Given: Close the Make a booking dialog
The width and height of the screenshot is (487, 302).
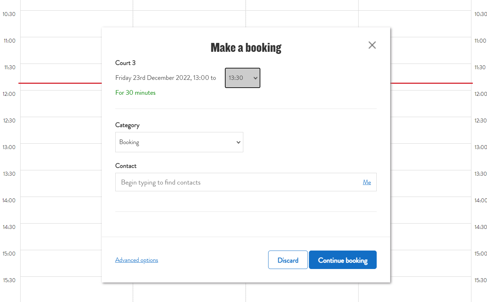Looking at the screenshot, I should click(372, 45).
